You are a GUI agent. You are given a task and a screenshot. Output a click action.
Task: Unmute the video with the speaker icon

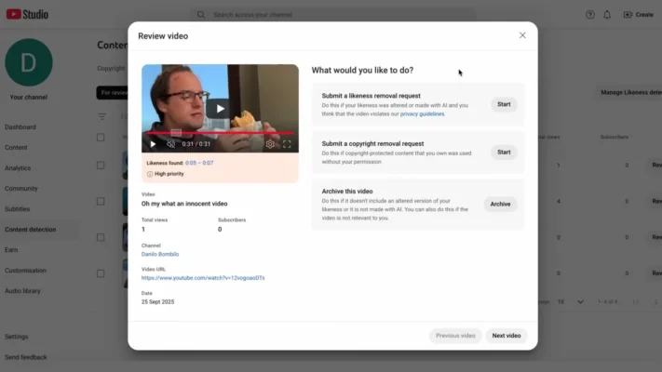click(170, 144)
